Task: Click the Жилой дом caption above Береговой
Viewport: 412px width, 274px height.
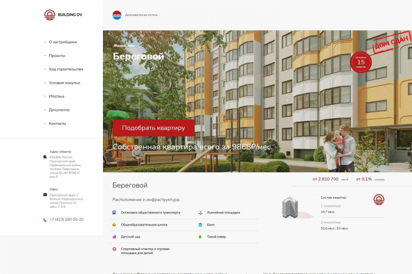Action: tap(124, 46)
